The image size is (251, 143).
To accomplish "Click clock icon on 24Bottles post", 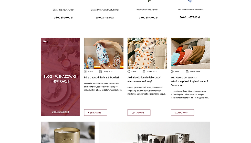I will click(86, 71).
